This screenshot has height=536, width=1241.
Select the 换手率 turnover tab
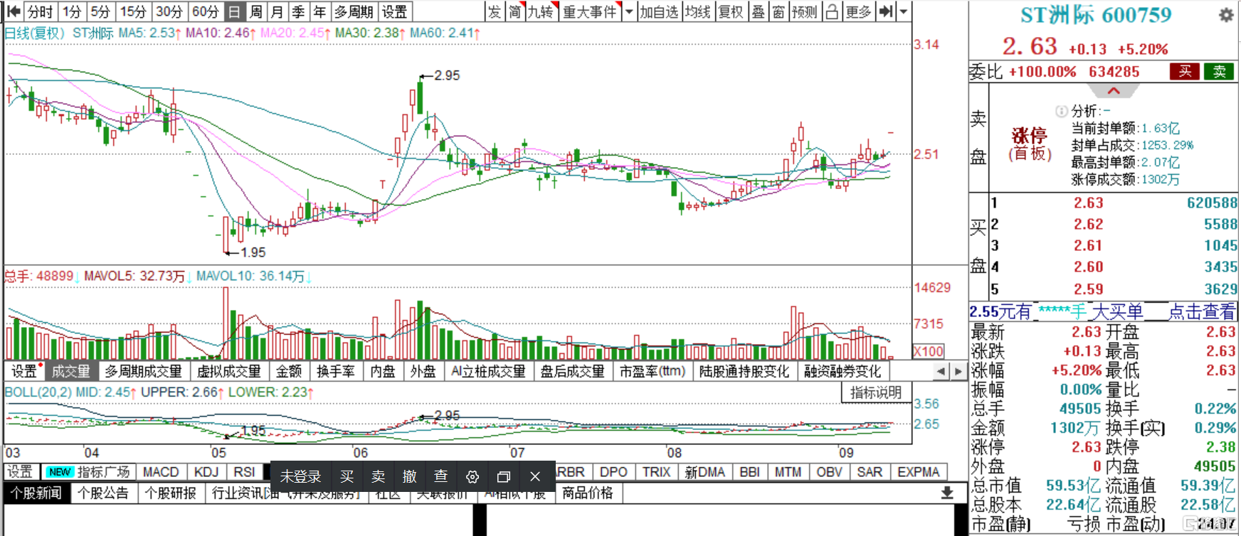coord(336,371)
